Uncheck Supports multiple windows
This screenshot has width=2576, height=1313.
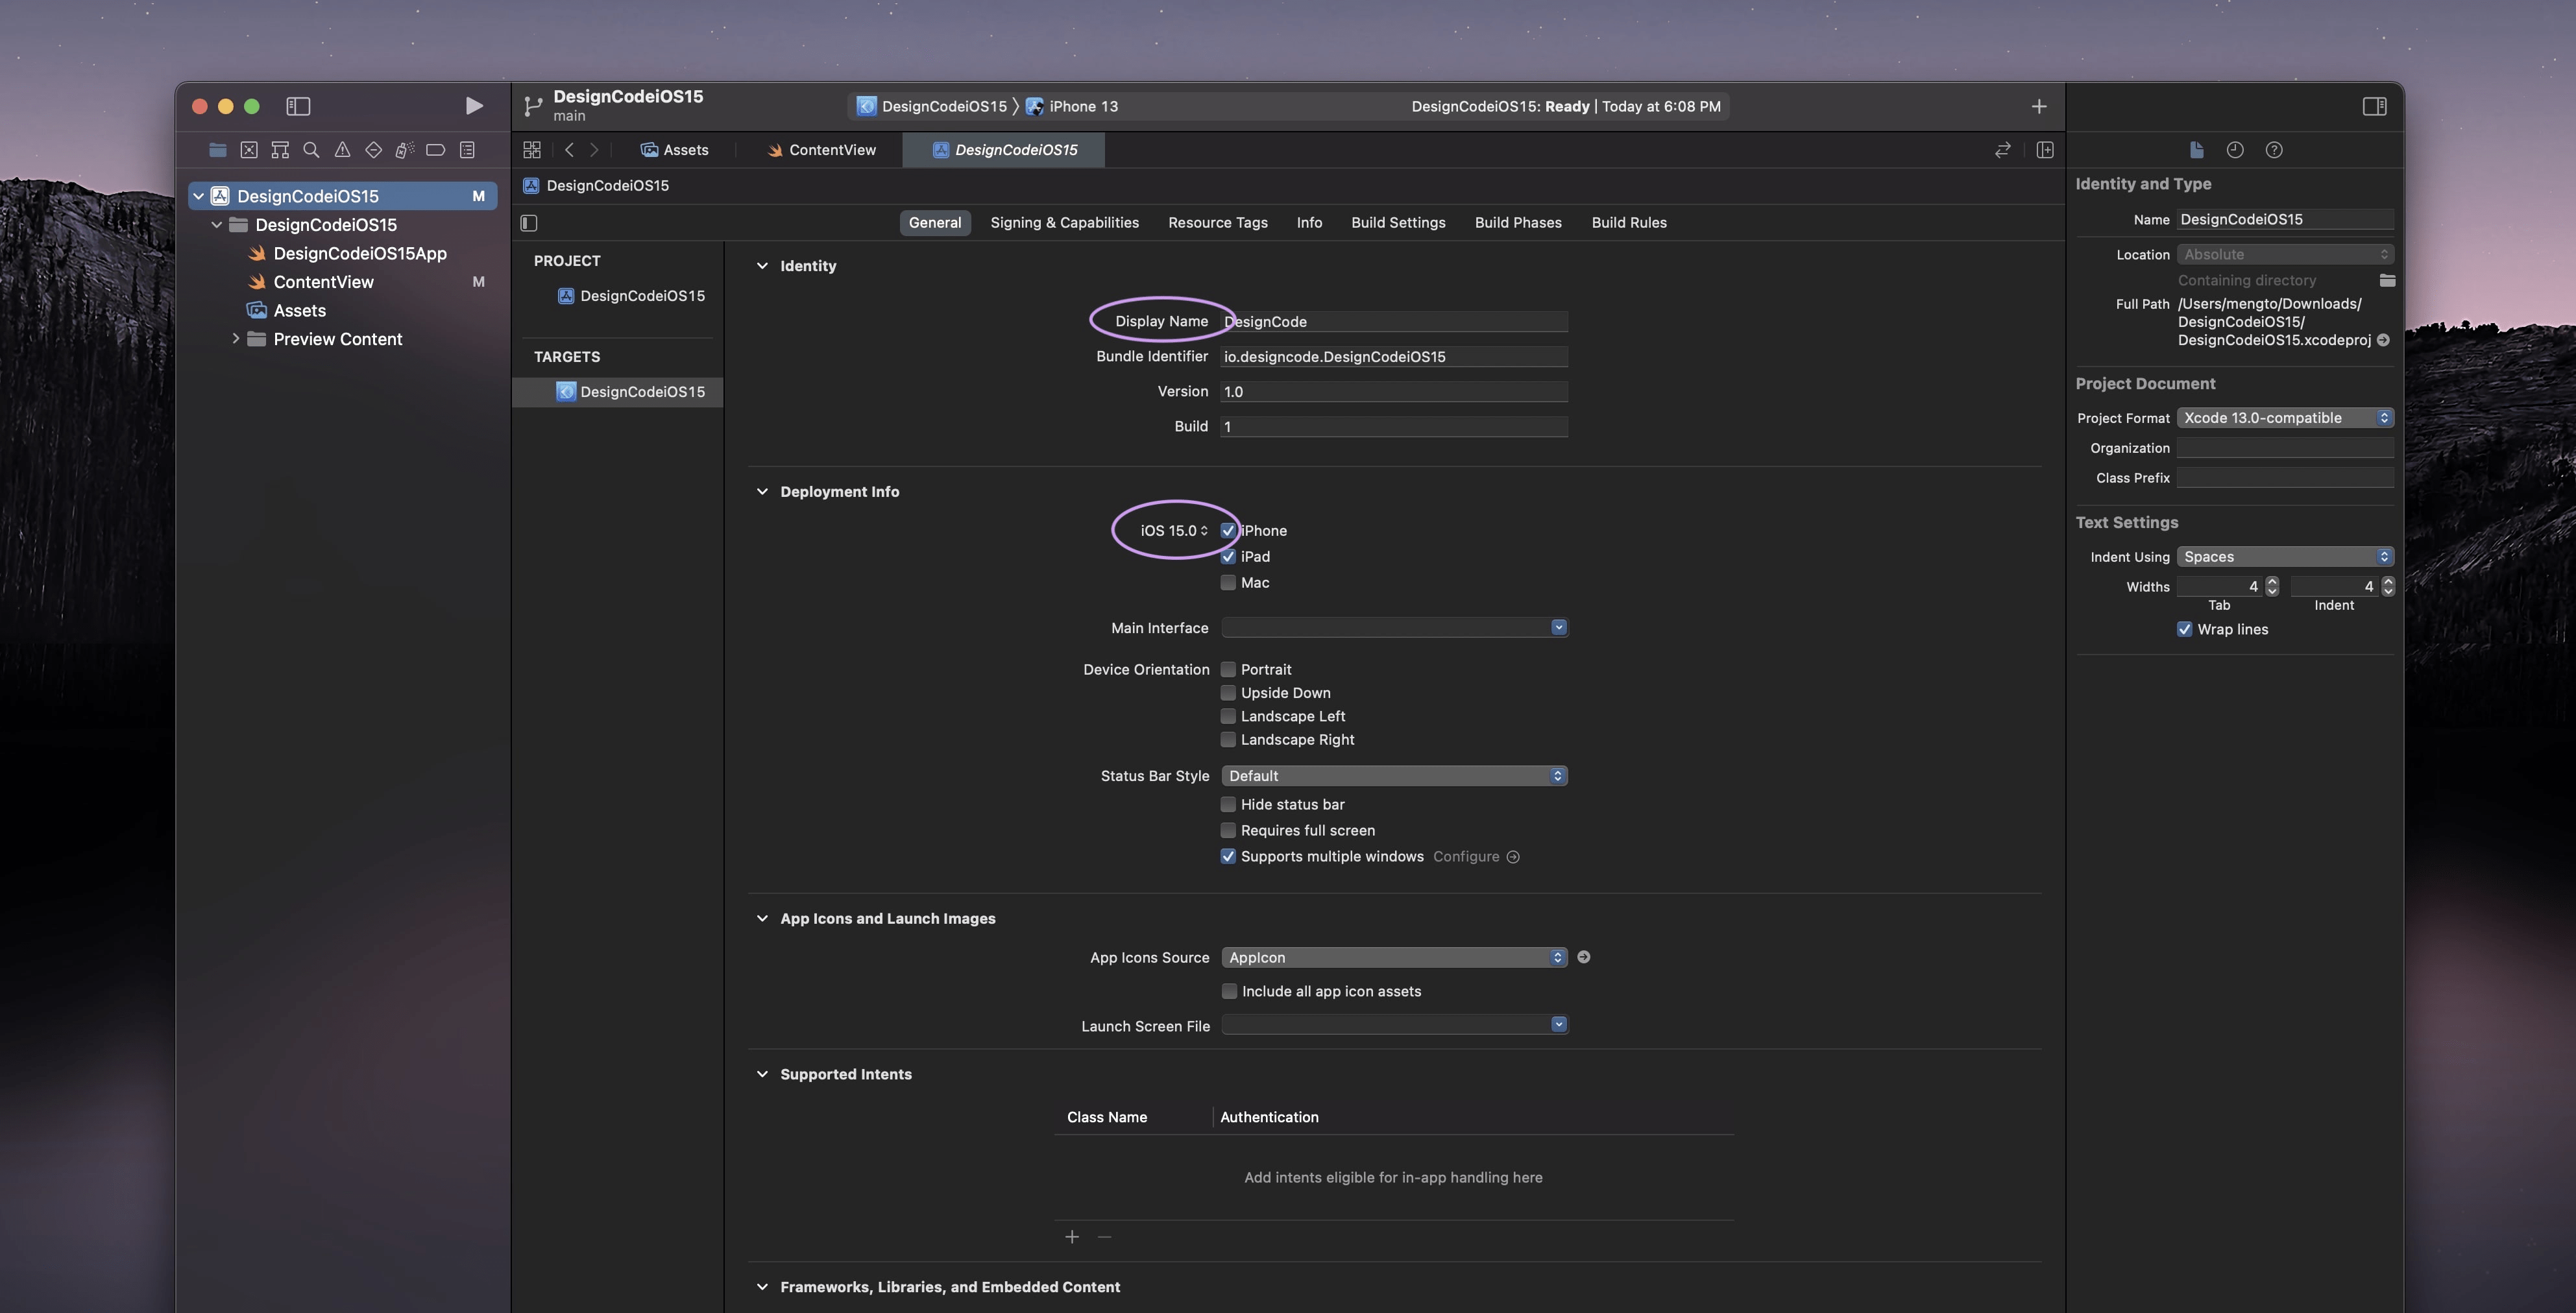pyautogui.click(x=1228, y=857)
